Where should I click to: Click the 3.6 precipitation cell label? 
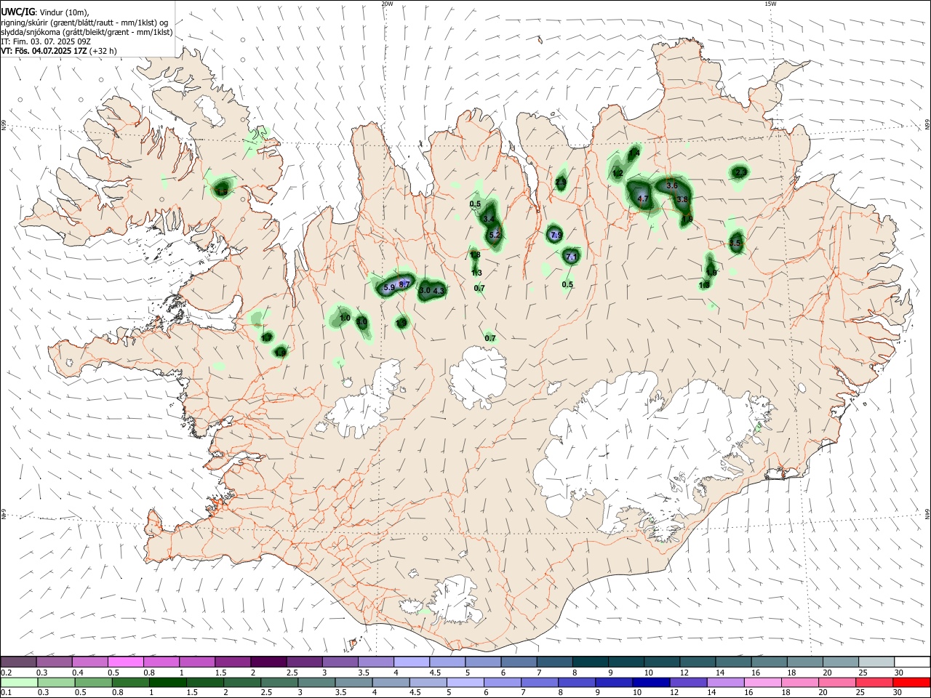point(672,186)
